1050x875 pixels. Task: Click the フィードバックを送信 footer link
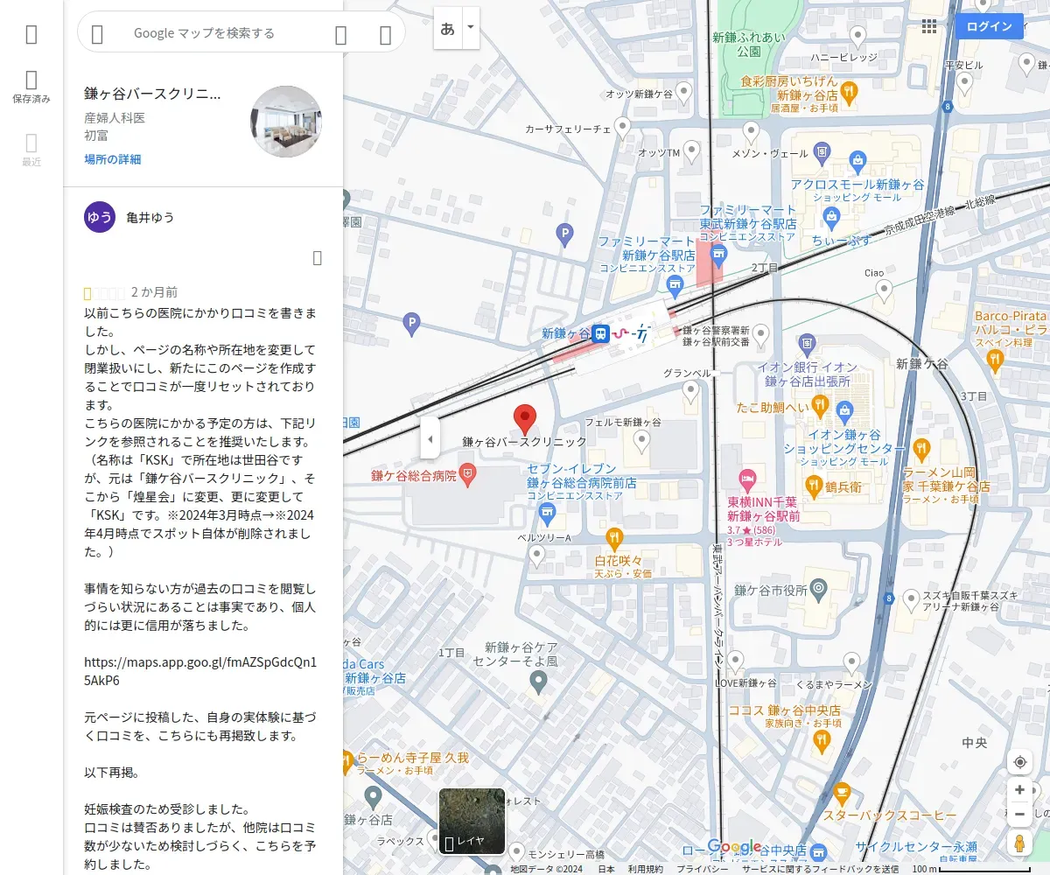(x=820, y=869)
